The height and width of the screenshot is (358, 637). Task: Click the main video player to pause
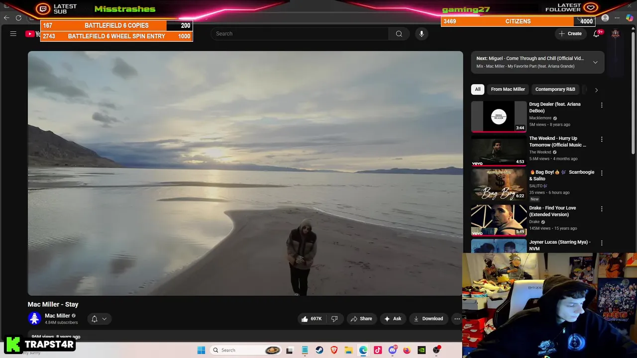coord(245,174)
